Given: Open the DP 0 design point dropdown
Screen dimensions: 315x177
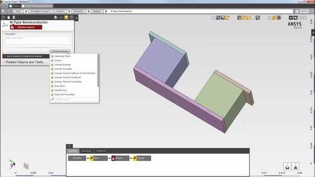Looking at the screenshot, I should pyautogui.click(x=304, y=11).
